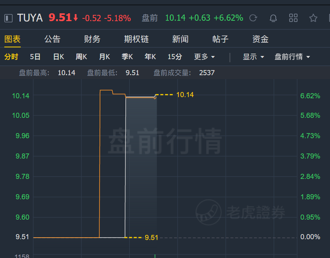Screen dimensions: 330x258
Task: Open the 帖子 tab
Action: tap(220, 39)
